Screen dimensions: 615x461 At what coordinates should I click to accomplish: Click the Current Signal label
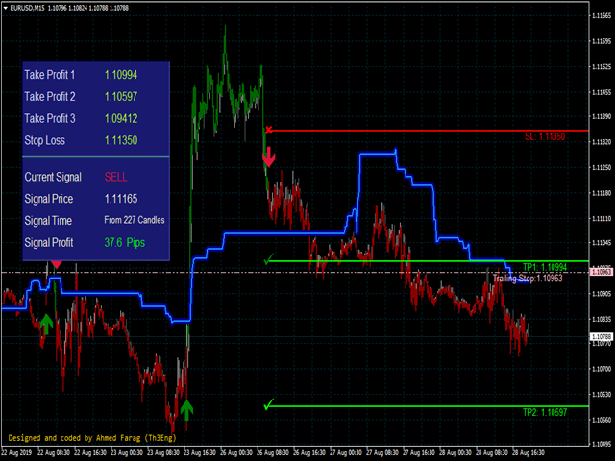coord(53,177)
